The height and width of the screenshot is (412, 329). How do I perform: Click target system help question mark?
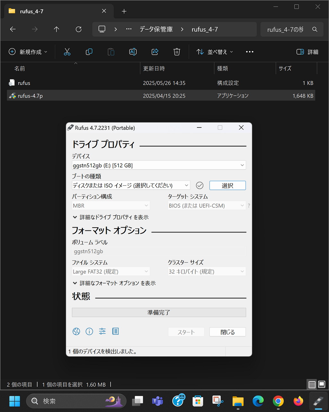pyautogui.click(x=249, y=206)
